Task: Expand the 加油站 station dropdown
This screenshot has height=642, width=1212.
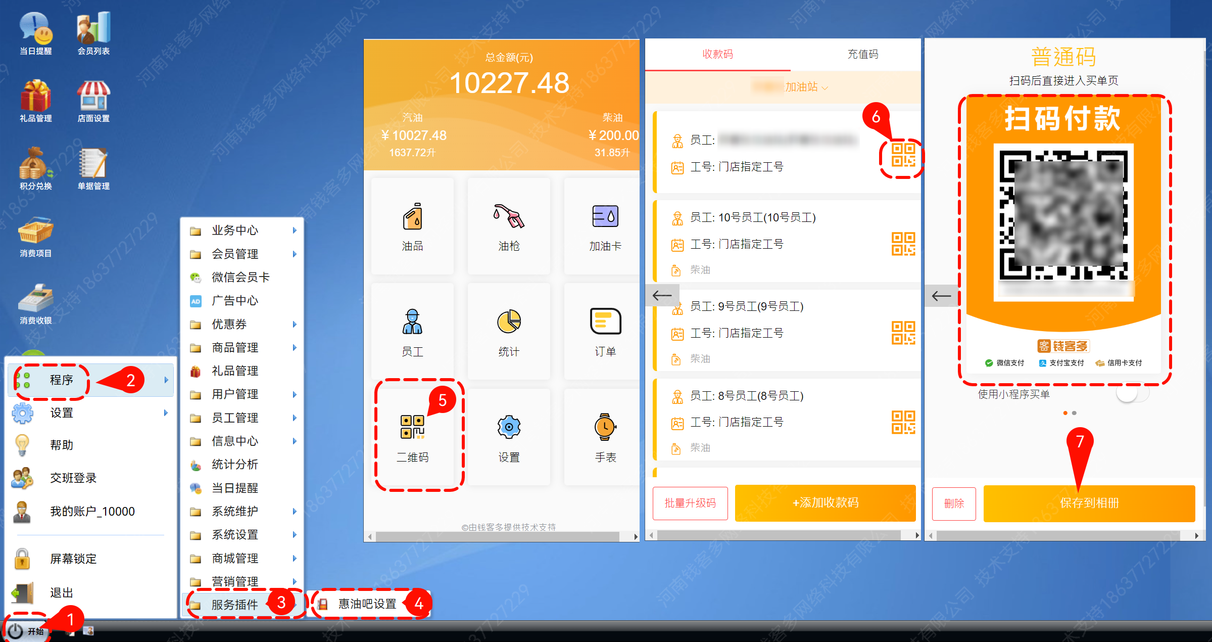Action: coord(806,87)
